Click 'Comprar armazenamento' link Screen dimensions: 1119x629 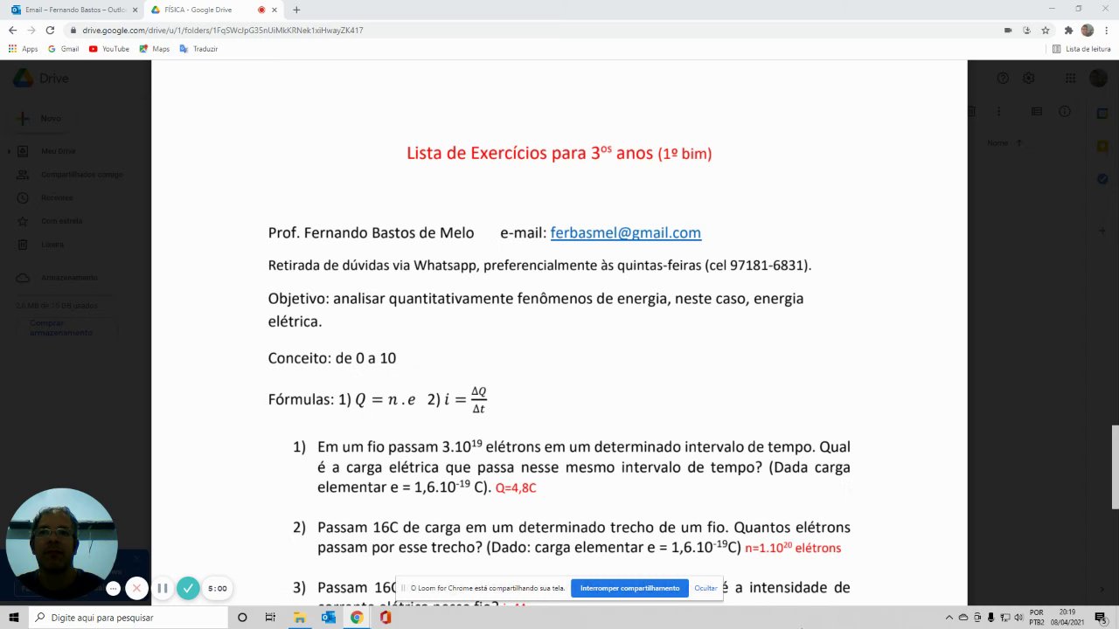point(61,328)
